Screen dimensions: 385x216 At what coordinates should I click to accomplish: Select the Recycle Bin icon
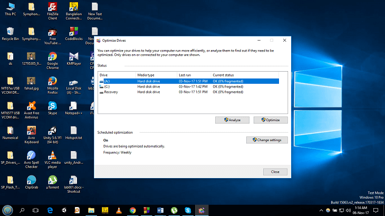click(x=9, y=32)
